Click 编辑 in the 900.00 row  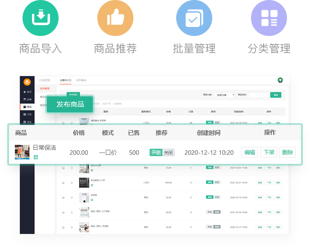point(260,183)
